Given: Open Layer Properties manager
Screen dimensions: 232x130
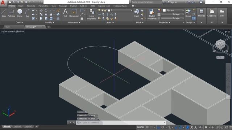Looking at the screenshot, I should pyautogui.click(x=92, y=14).
